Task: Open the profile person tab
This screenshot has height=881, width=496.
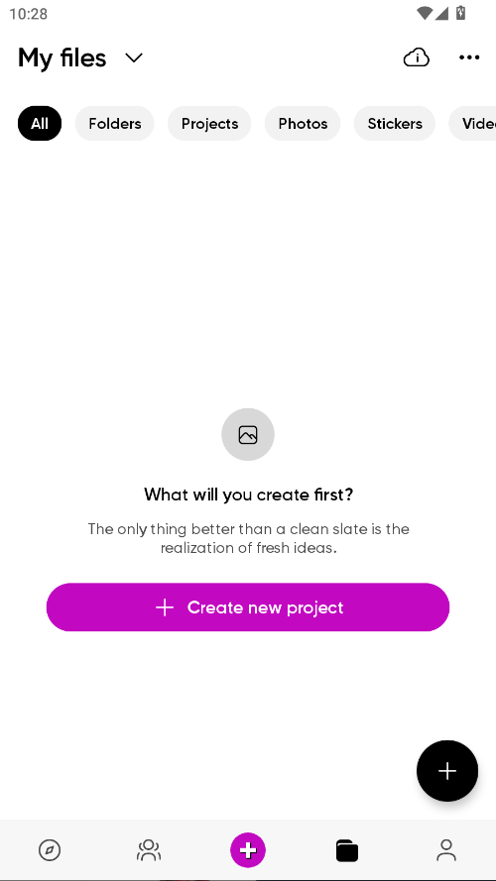Action: point(446,850)
